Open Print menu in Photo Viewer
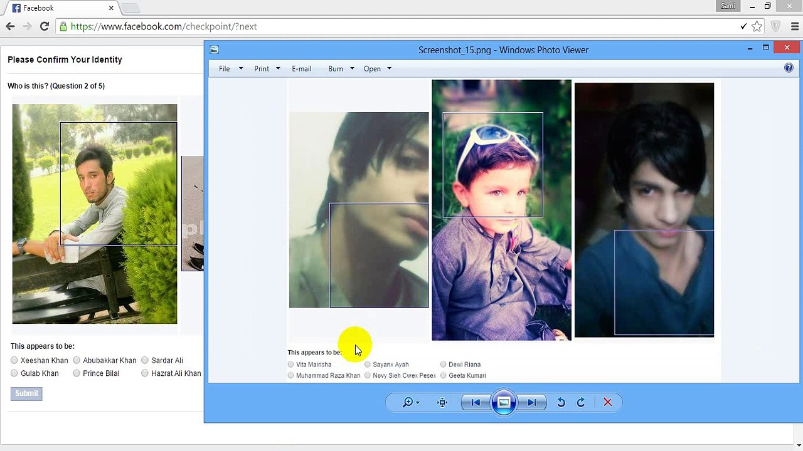Screen dimensions: 803x451 [x=262, y=69]
